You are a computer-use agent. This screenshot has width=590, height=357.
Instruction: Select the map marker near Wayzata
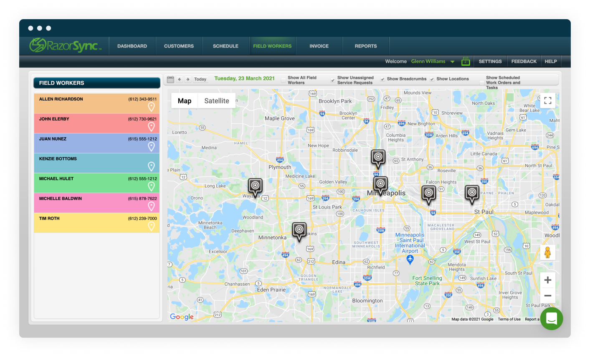(255, 188)
